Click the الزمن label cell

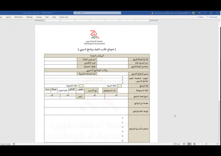coord(80,96)
